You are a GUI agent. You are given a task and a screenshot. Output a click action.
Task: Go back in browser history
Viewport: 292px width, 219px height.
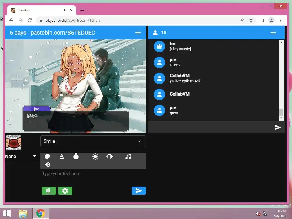(x=11, y=20)
